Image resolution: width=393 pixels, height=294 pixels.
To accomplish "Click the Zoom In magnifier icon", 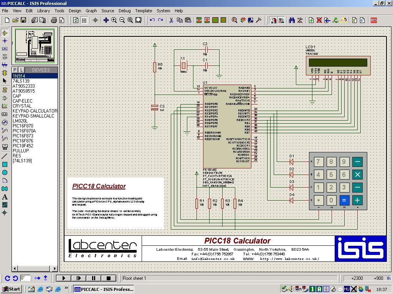I will coord(114,20).
